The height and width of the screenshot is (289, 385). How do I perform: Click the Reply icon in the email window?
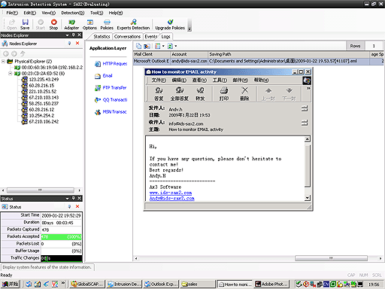[x=159, y=93]
